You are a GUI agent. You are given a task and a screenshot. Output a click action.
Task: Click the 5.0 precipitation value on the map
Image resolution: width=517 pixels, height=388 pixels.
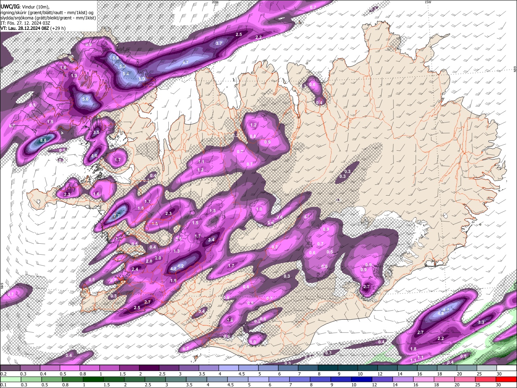tap(142, 79)
